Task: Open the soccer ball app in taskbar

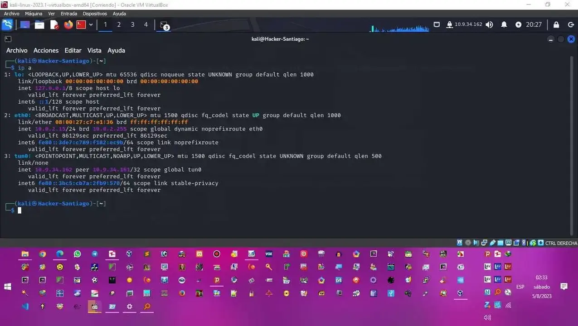Action: click(94, 280)
